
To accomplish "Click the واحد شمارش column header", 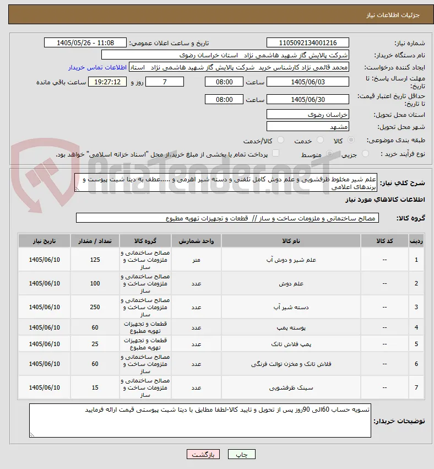I will (x=196, y=241).
